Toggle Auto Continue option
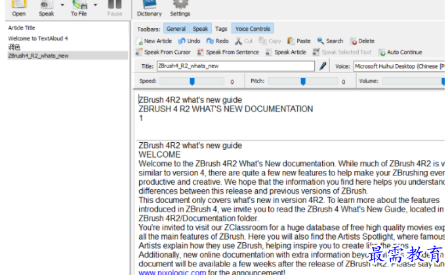Viewport: 448px width, 275px height. pos(400,52)
